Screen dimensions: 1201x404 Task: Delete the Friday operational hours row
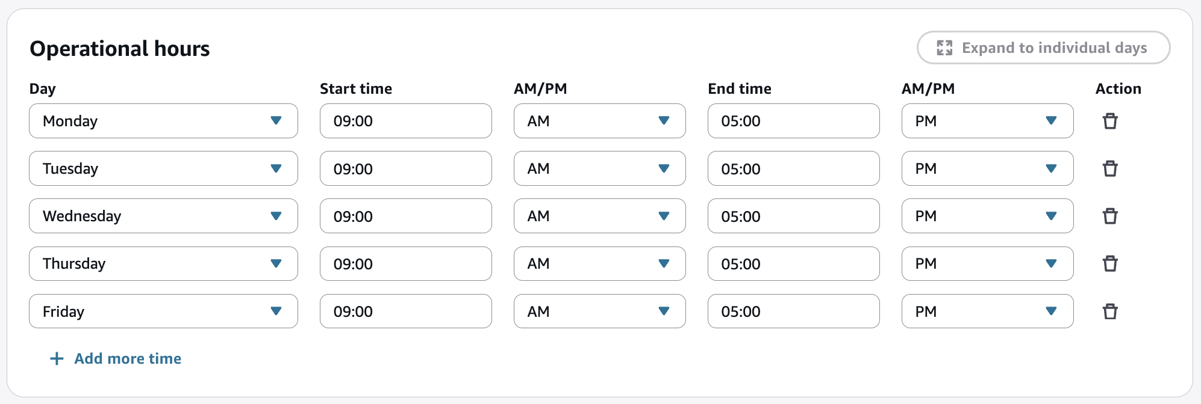(x=1111, y=311)
